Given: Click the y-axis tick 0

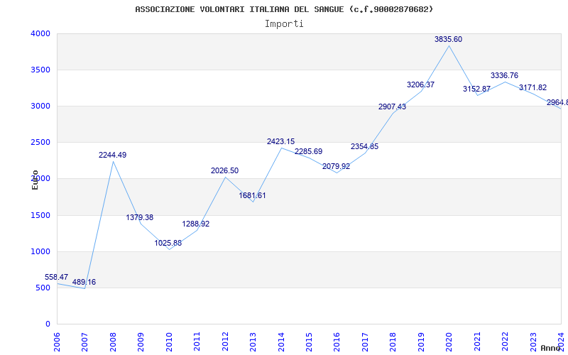Looking at the screenshot, I should (48, 324).
